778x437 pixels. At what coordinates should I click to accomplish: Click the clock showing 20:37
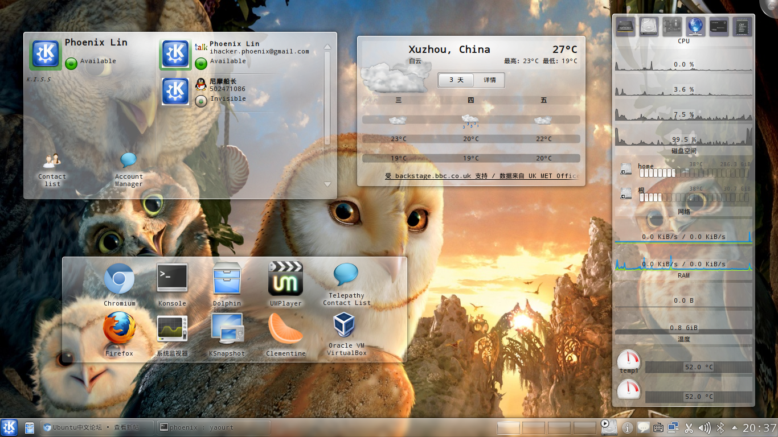(x=760, y=427)
